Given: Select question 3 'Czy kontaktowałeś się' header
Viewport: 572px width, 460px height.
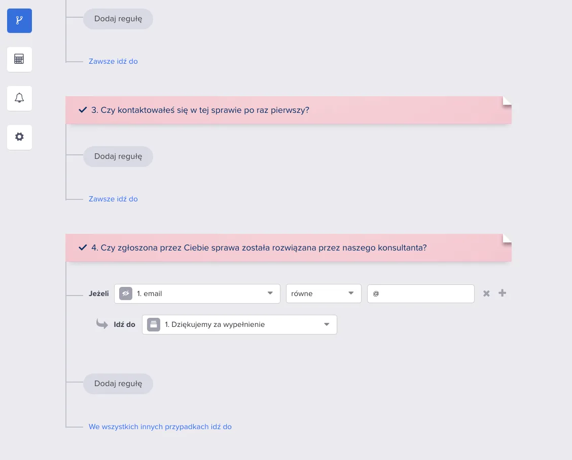Looking at the screenshot, I should [x=288, y=110].
